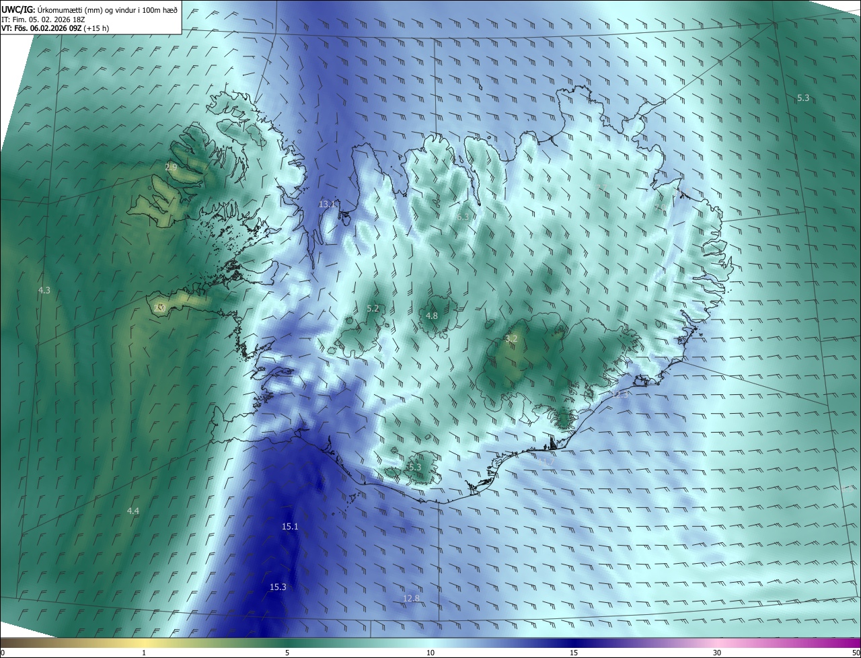This screenshot has width=861, height=658.
Task: Click the 0 tick on the color scale
Action: (3, 653)
